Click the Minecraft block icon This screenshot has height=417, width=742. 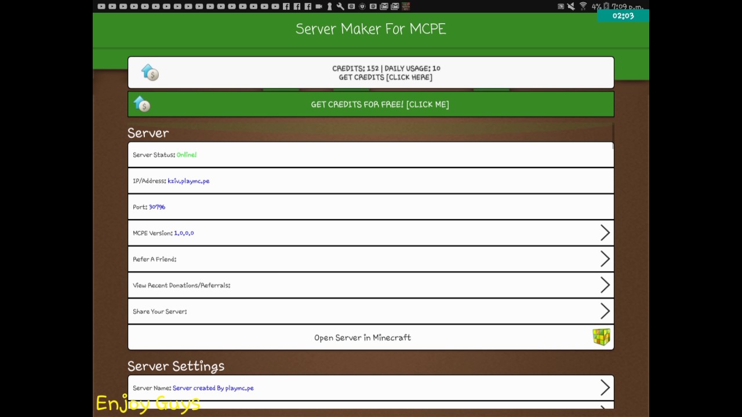click(601, 337)
